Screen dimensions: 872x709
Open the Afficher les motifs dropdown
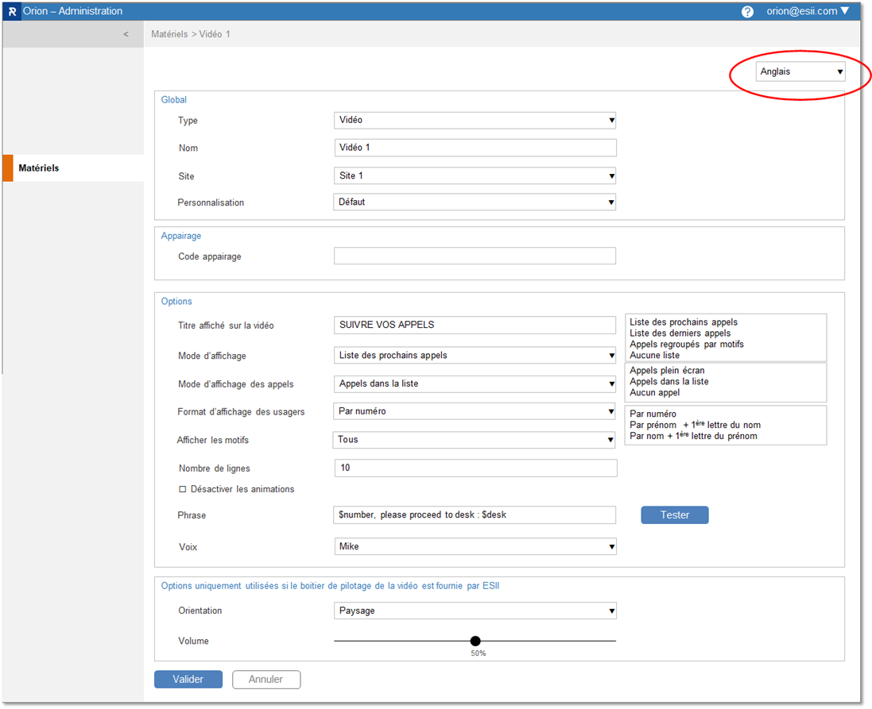click(x=474, y=440)
